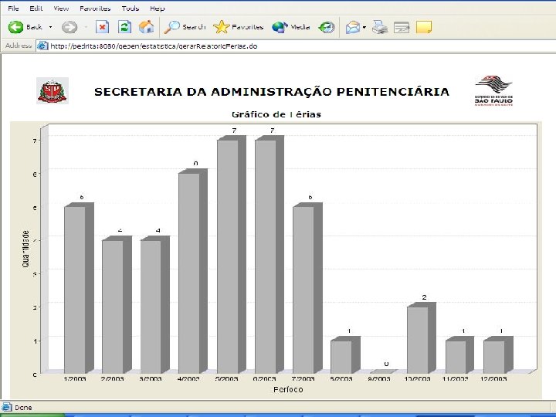Click the Mail envelope icon
556x417 pixels.
tap(352, 27)
